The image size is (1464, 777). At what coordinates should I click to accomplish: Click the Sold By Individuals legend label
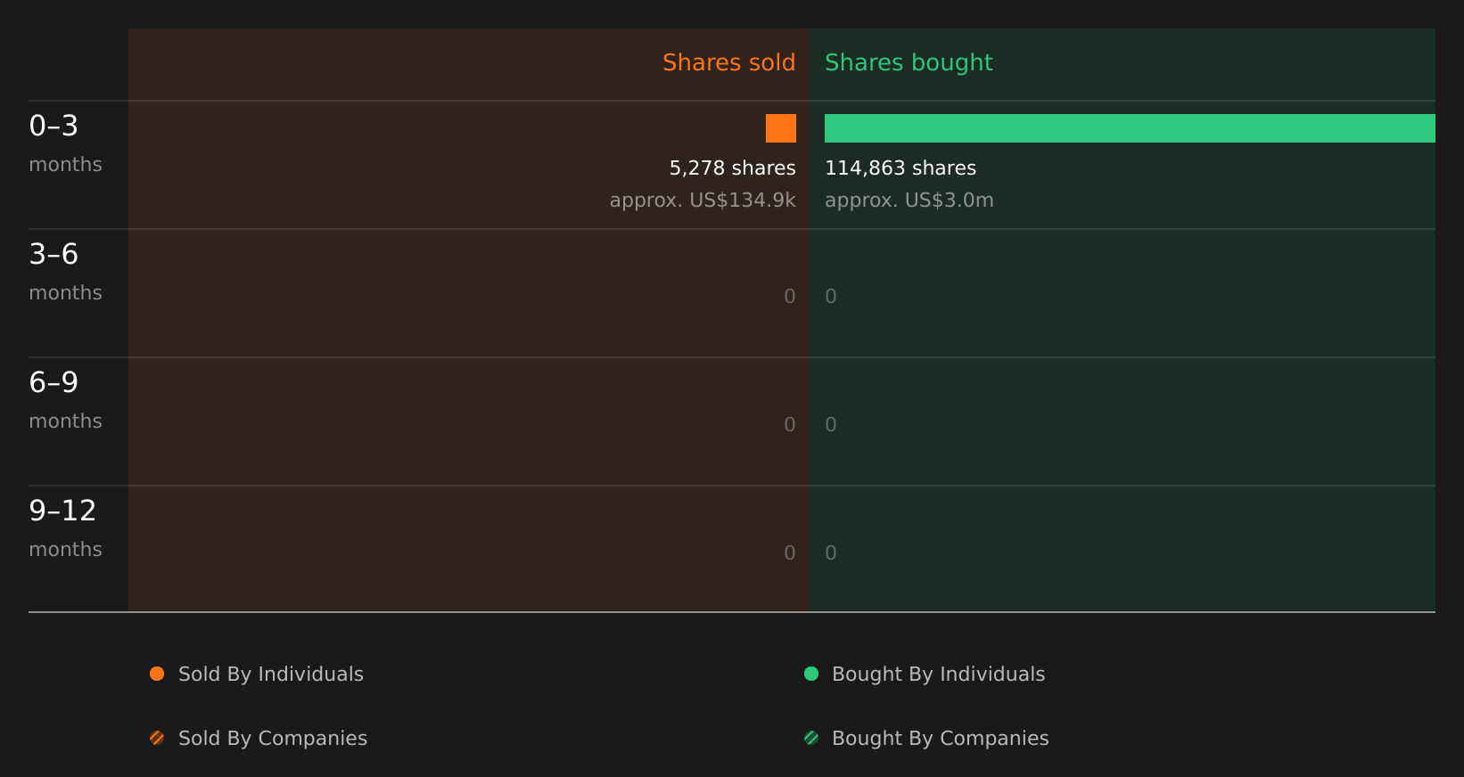(x=271, y=674)
